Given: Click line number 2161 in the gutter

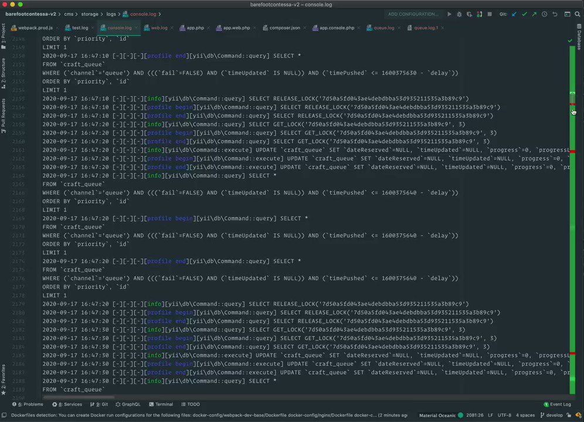Looking at the screenshot, I should pos(18,150).
